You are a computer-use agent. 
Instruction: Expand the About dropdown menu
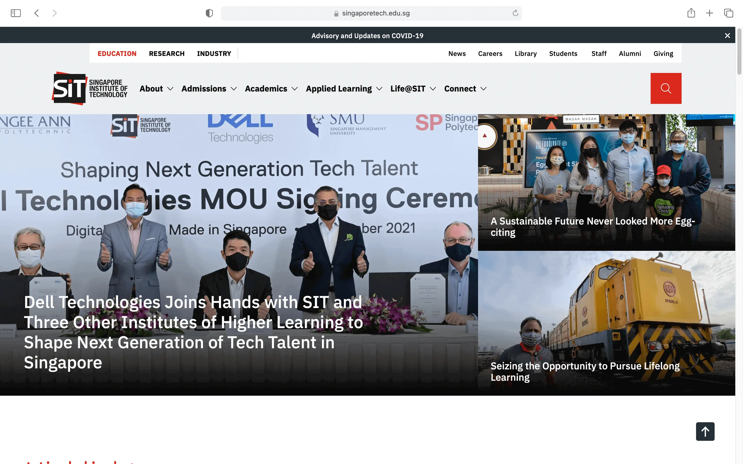coord(156,89)
